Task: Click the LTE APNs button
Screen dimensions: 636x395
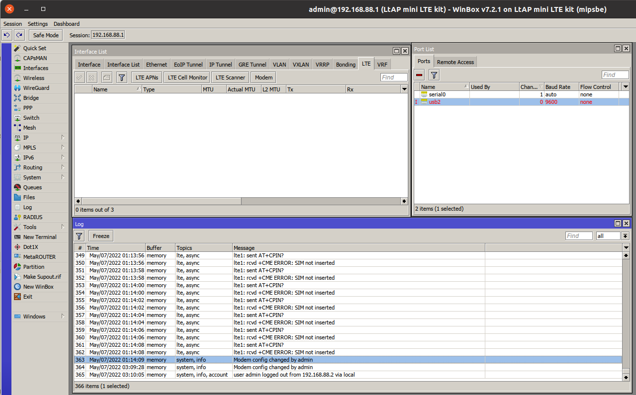Action: [147, 78]
